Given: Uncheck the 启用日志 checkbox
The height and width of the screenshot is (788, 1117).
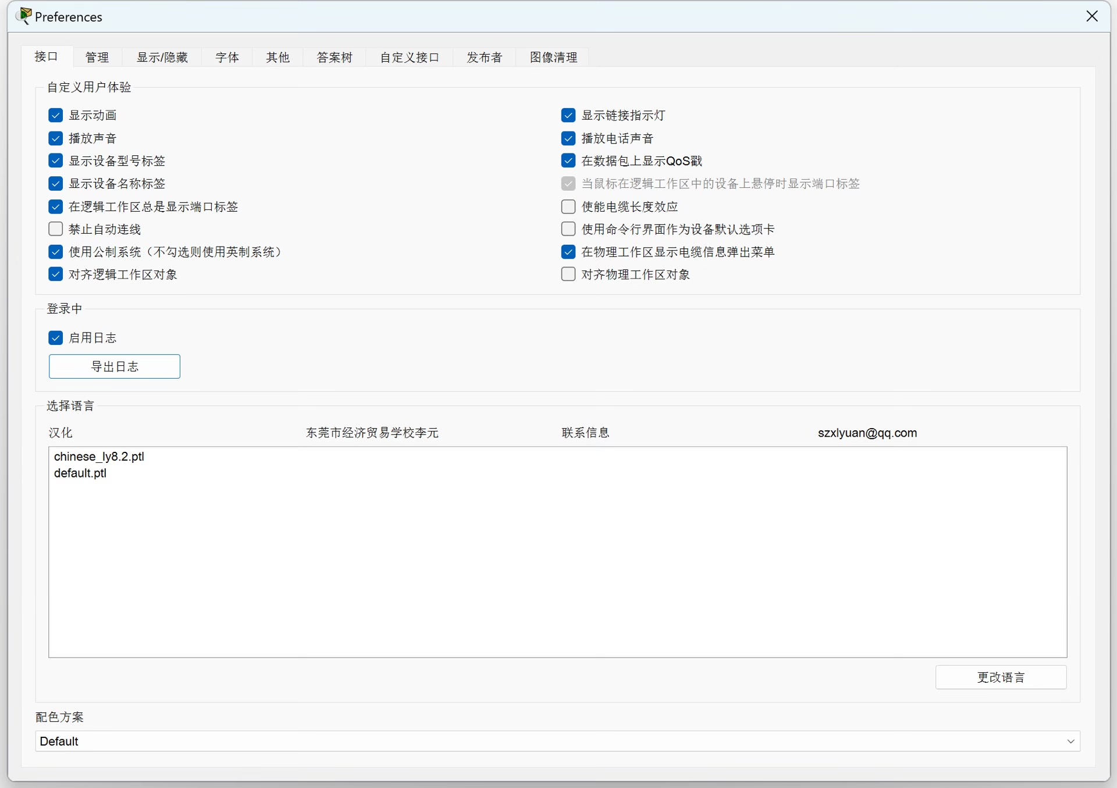Looking at the screenshot, I should 56,338.
